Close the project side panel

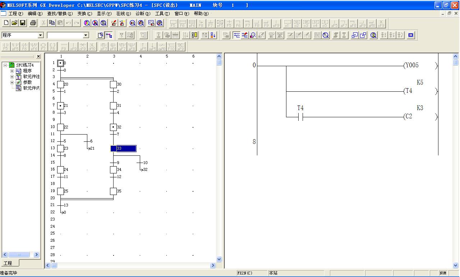point(38,57)
